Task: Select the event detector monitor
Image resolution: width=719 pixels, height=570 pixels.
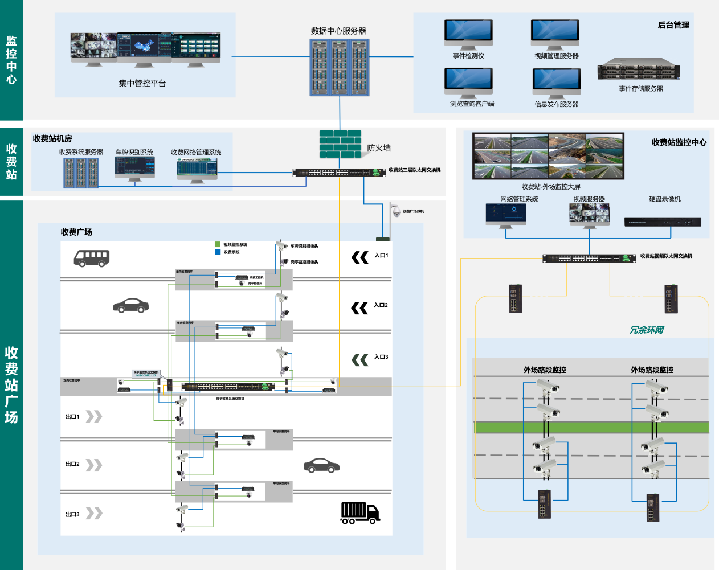Action: coord(468,34)
